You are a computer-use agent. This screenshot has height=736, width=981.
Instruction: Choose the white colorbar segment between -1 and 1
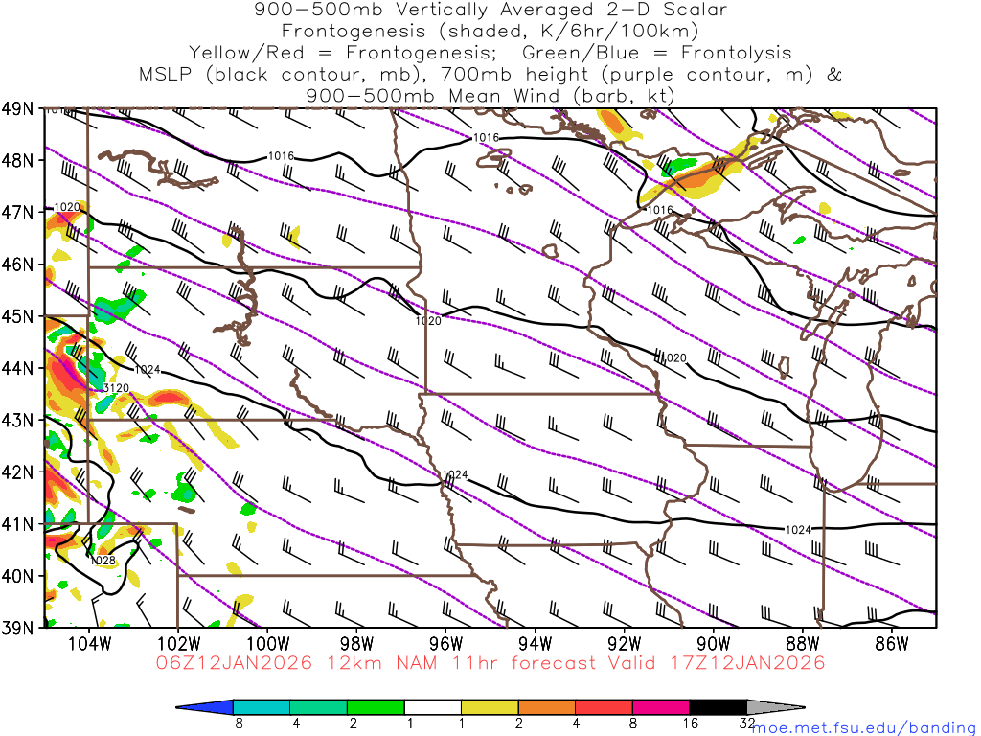pyautogui.click(x=432, y=707)
